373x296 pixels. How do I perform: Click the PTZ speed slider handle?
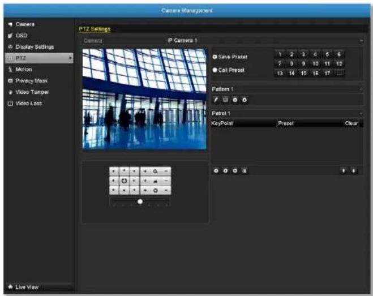pos(140,201)
